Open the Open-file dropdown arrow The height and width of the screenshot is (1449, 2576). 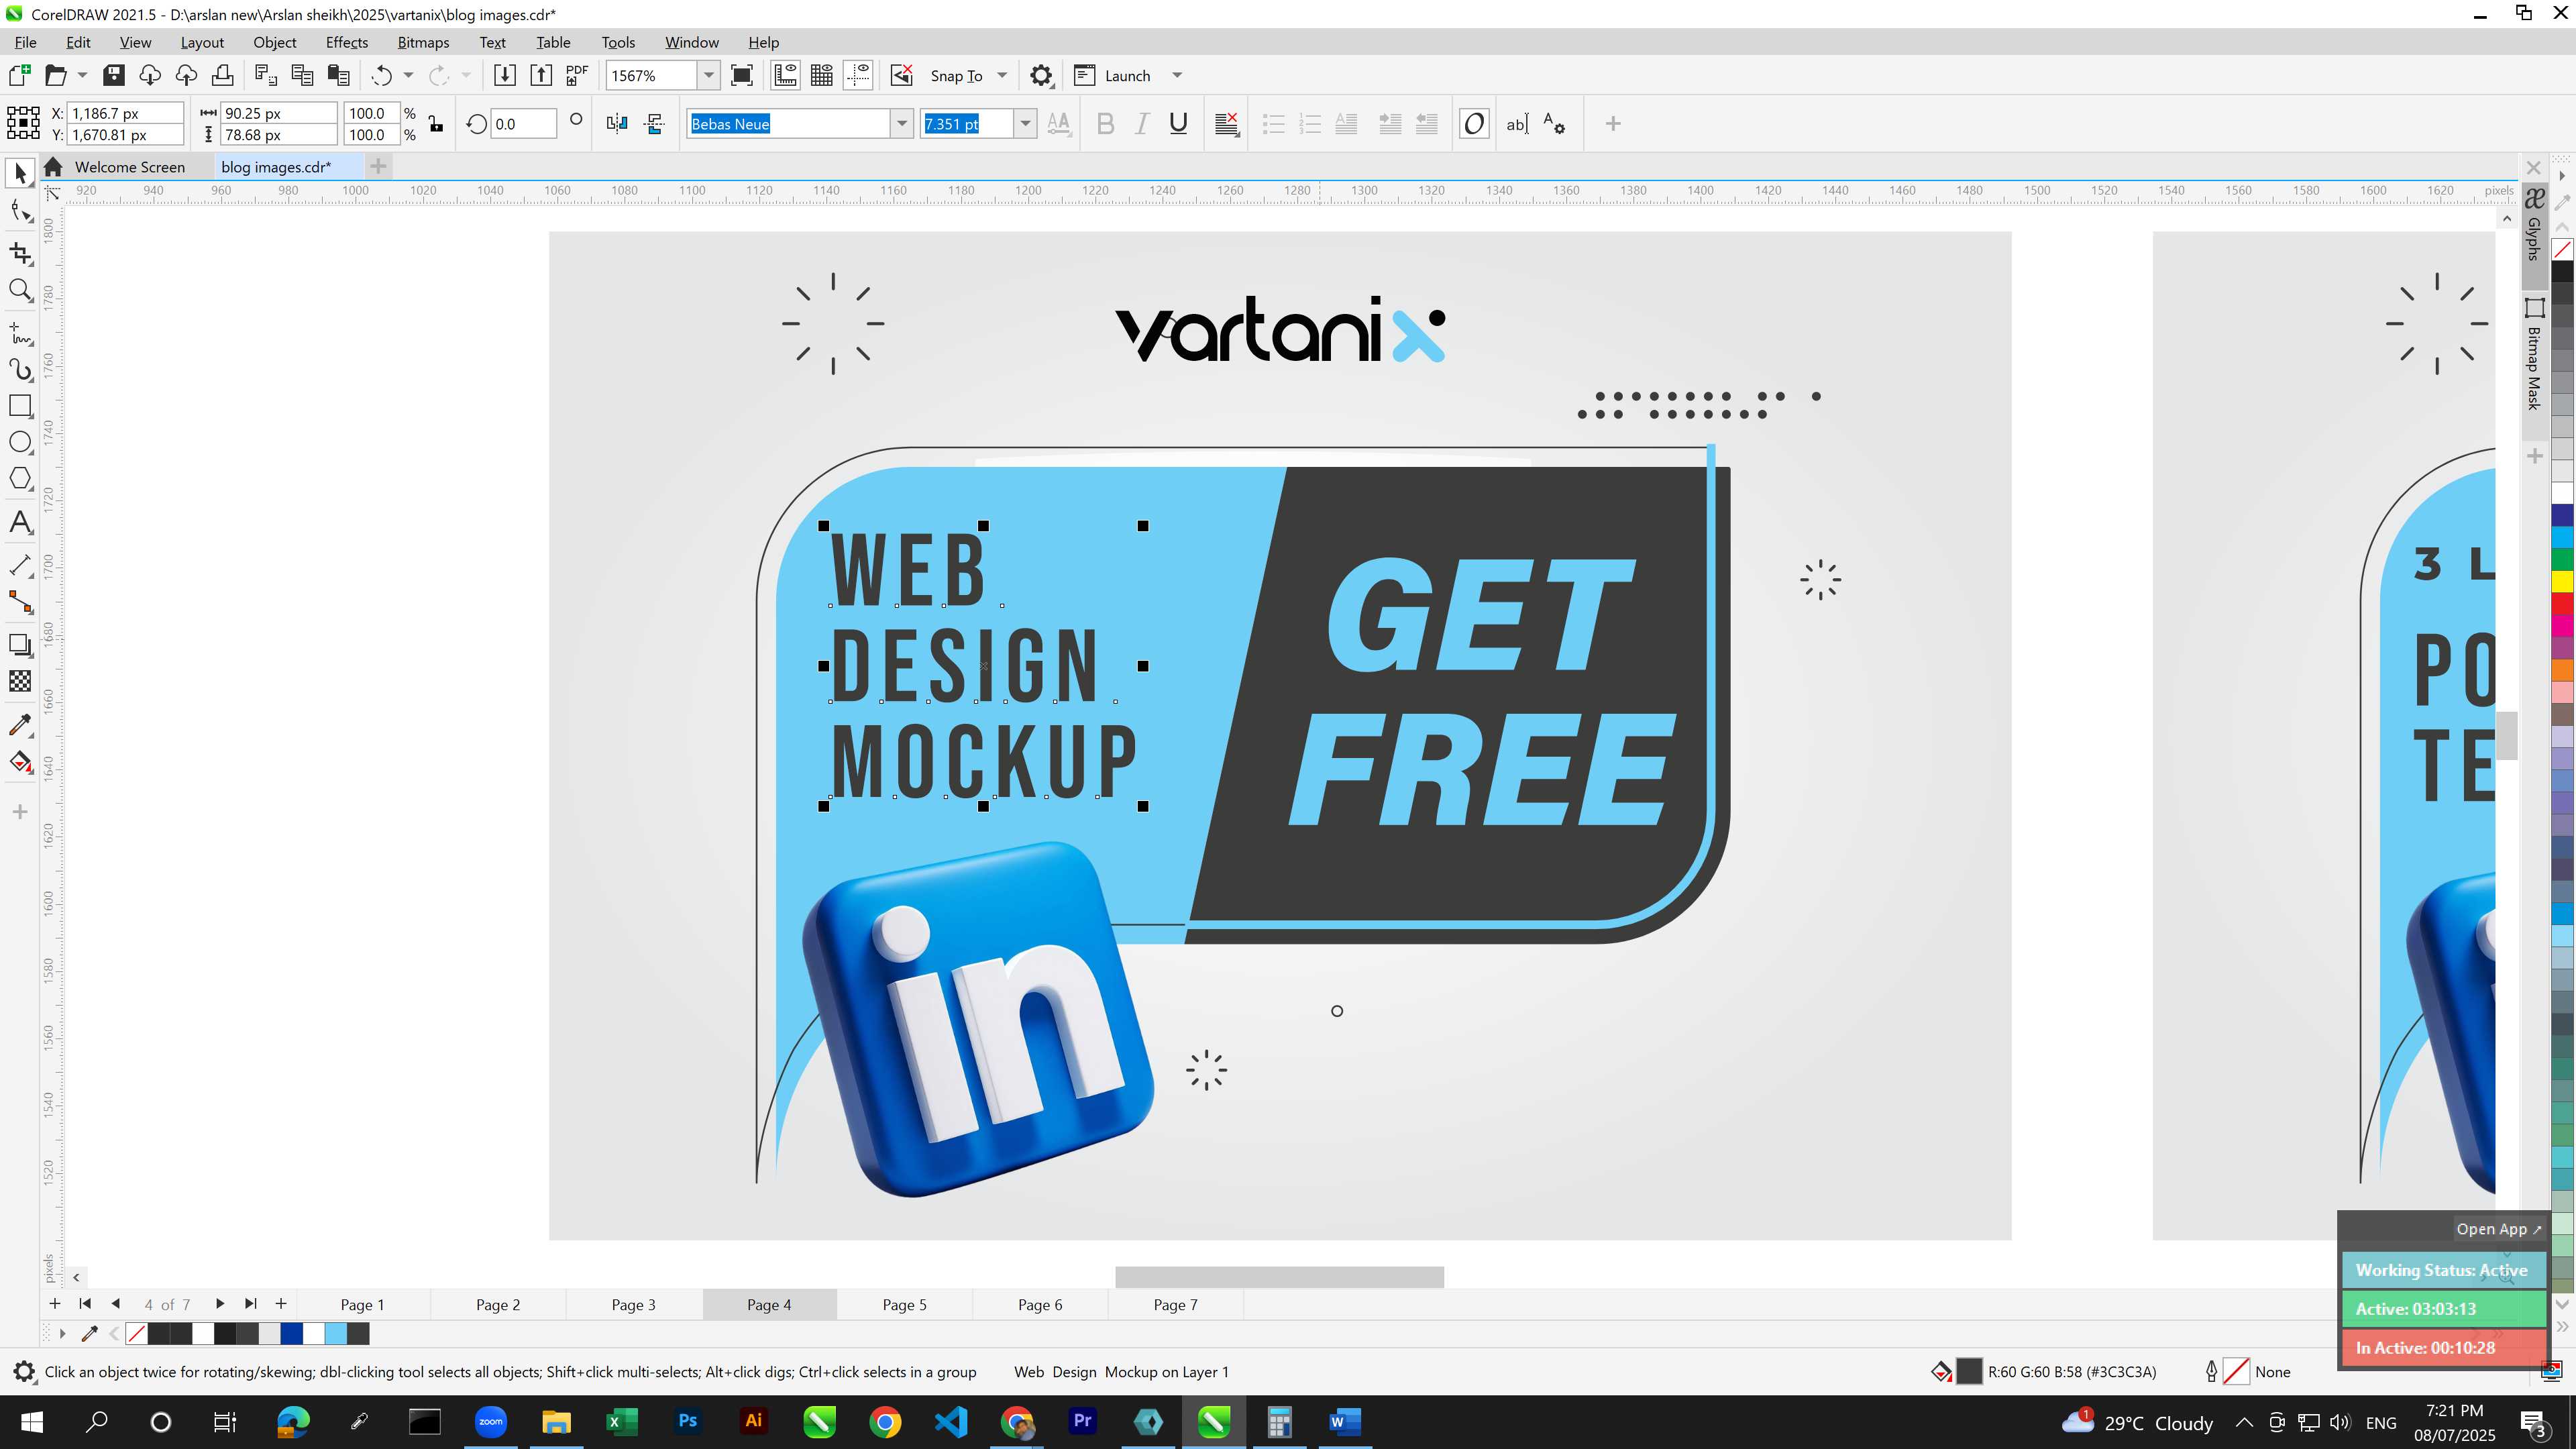point(82,75)
